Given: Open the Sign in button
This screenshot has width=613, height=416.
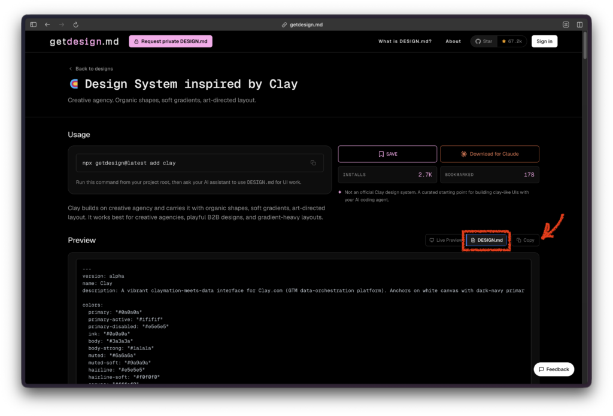Looking at the screenshot, I should point(544,41).
